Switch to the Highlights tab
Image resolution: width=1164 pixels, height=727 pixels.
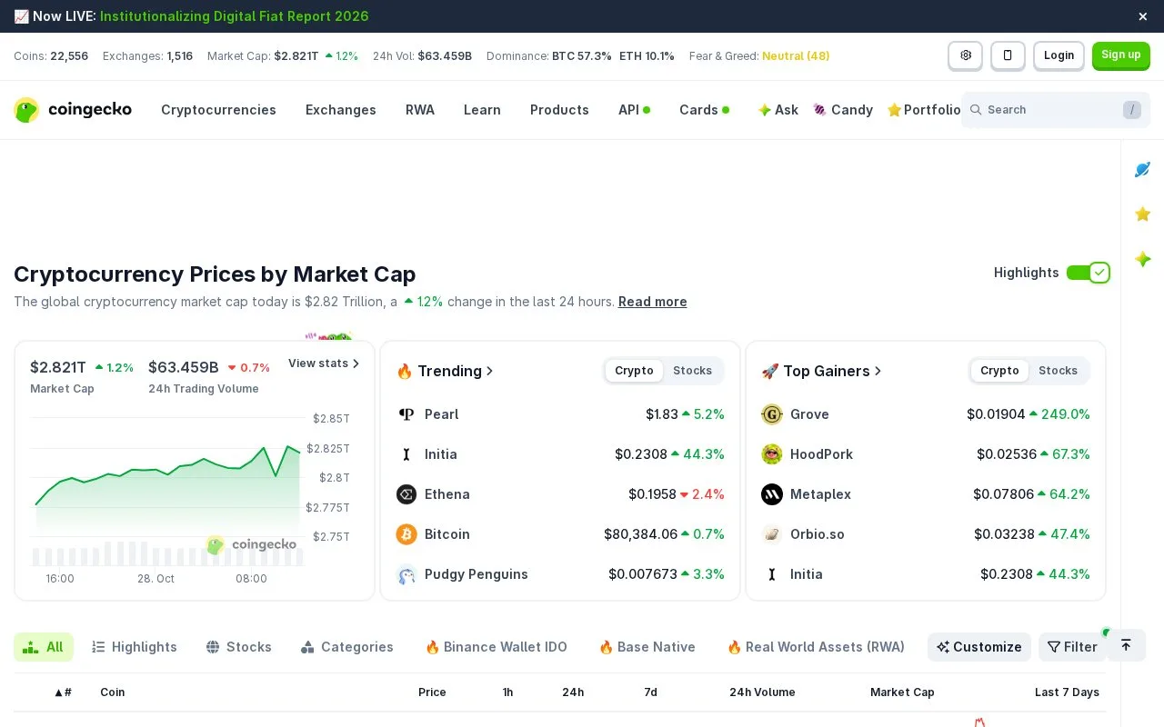(135, 647)
